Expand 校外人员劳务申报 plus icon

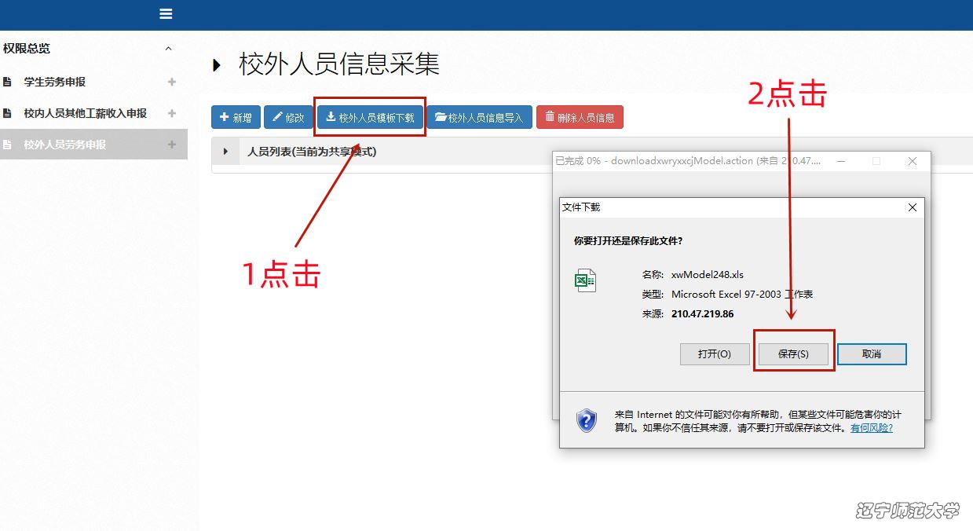click(x=172, y=145)
